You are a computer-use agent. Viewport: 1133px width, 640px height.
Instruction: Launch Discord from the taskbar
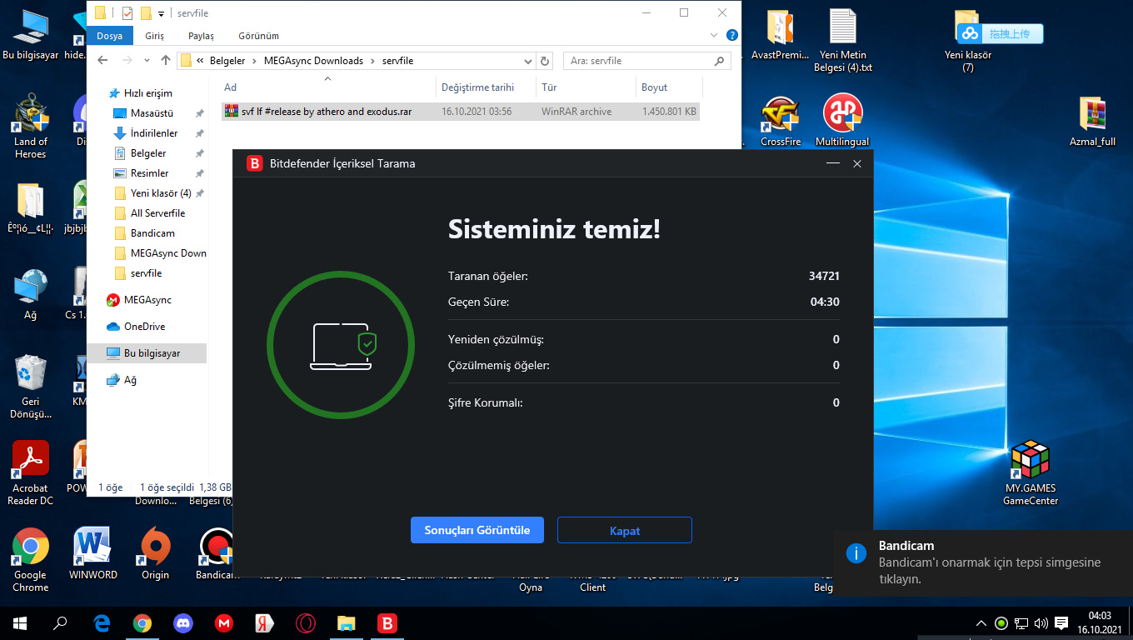pyautogui.click(x=183, y=623)
